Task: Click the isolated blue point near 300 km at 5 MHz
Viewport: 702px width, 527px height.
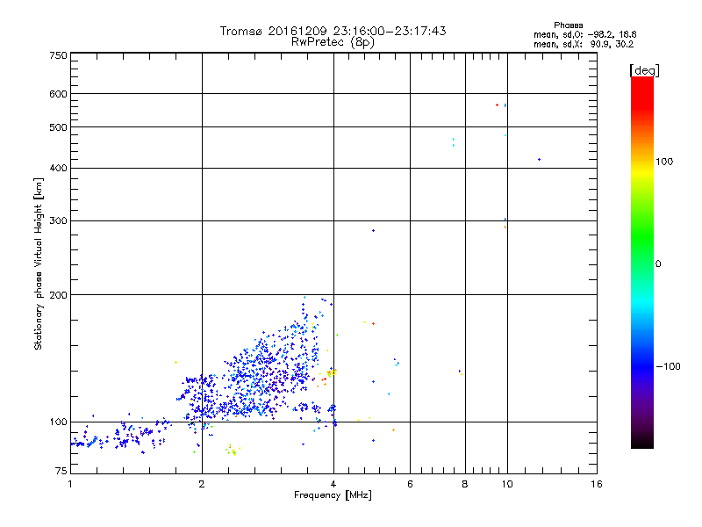Action: (x=374, y=231)
